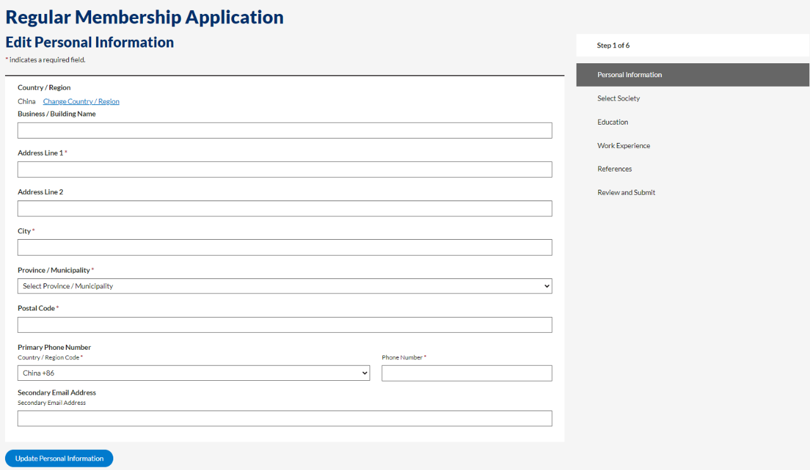This screenshot has height=470, width=810.
Task: Click the Phone Number input box
Action: coord(466,373)
